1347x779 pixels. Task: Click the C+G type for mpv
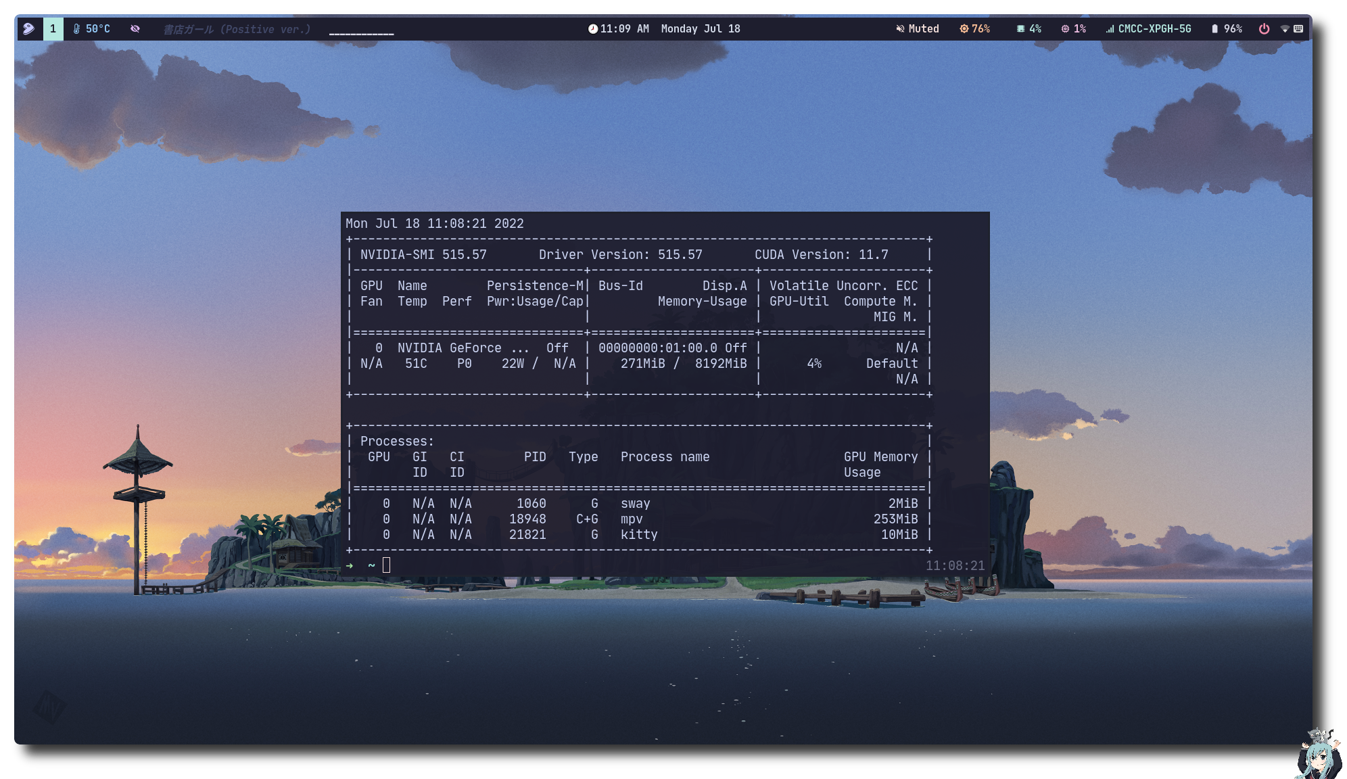(587, 519)
